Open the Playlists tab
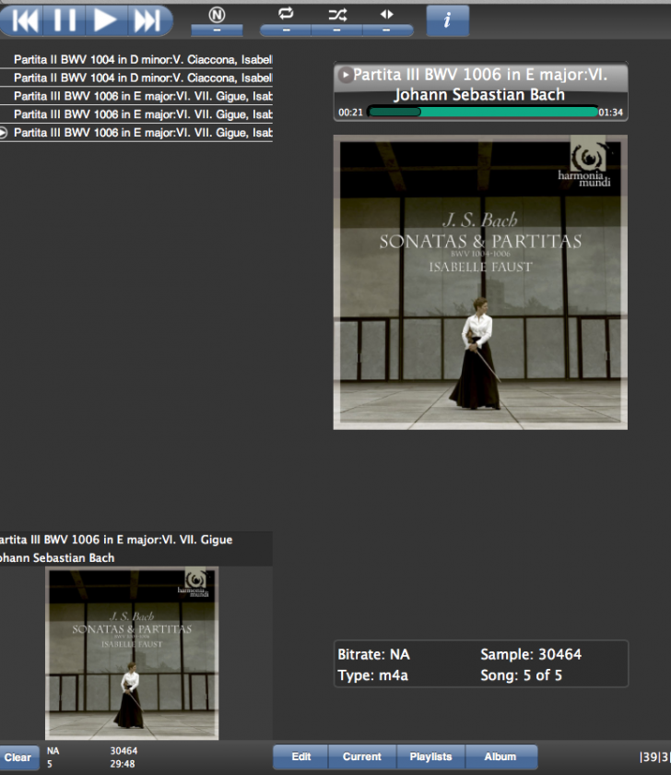This screenshot has width=671, height=775. (x=430, y=757)
